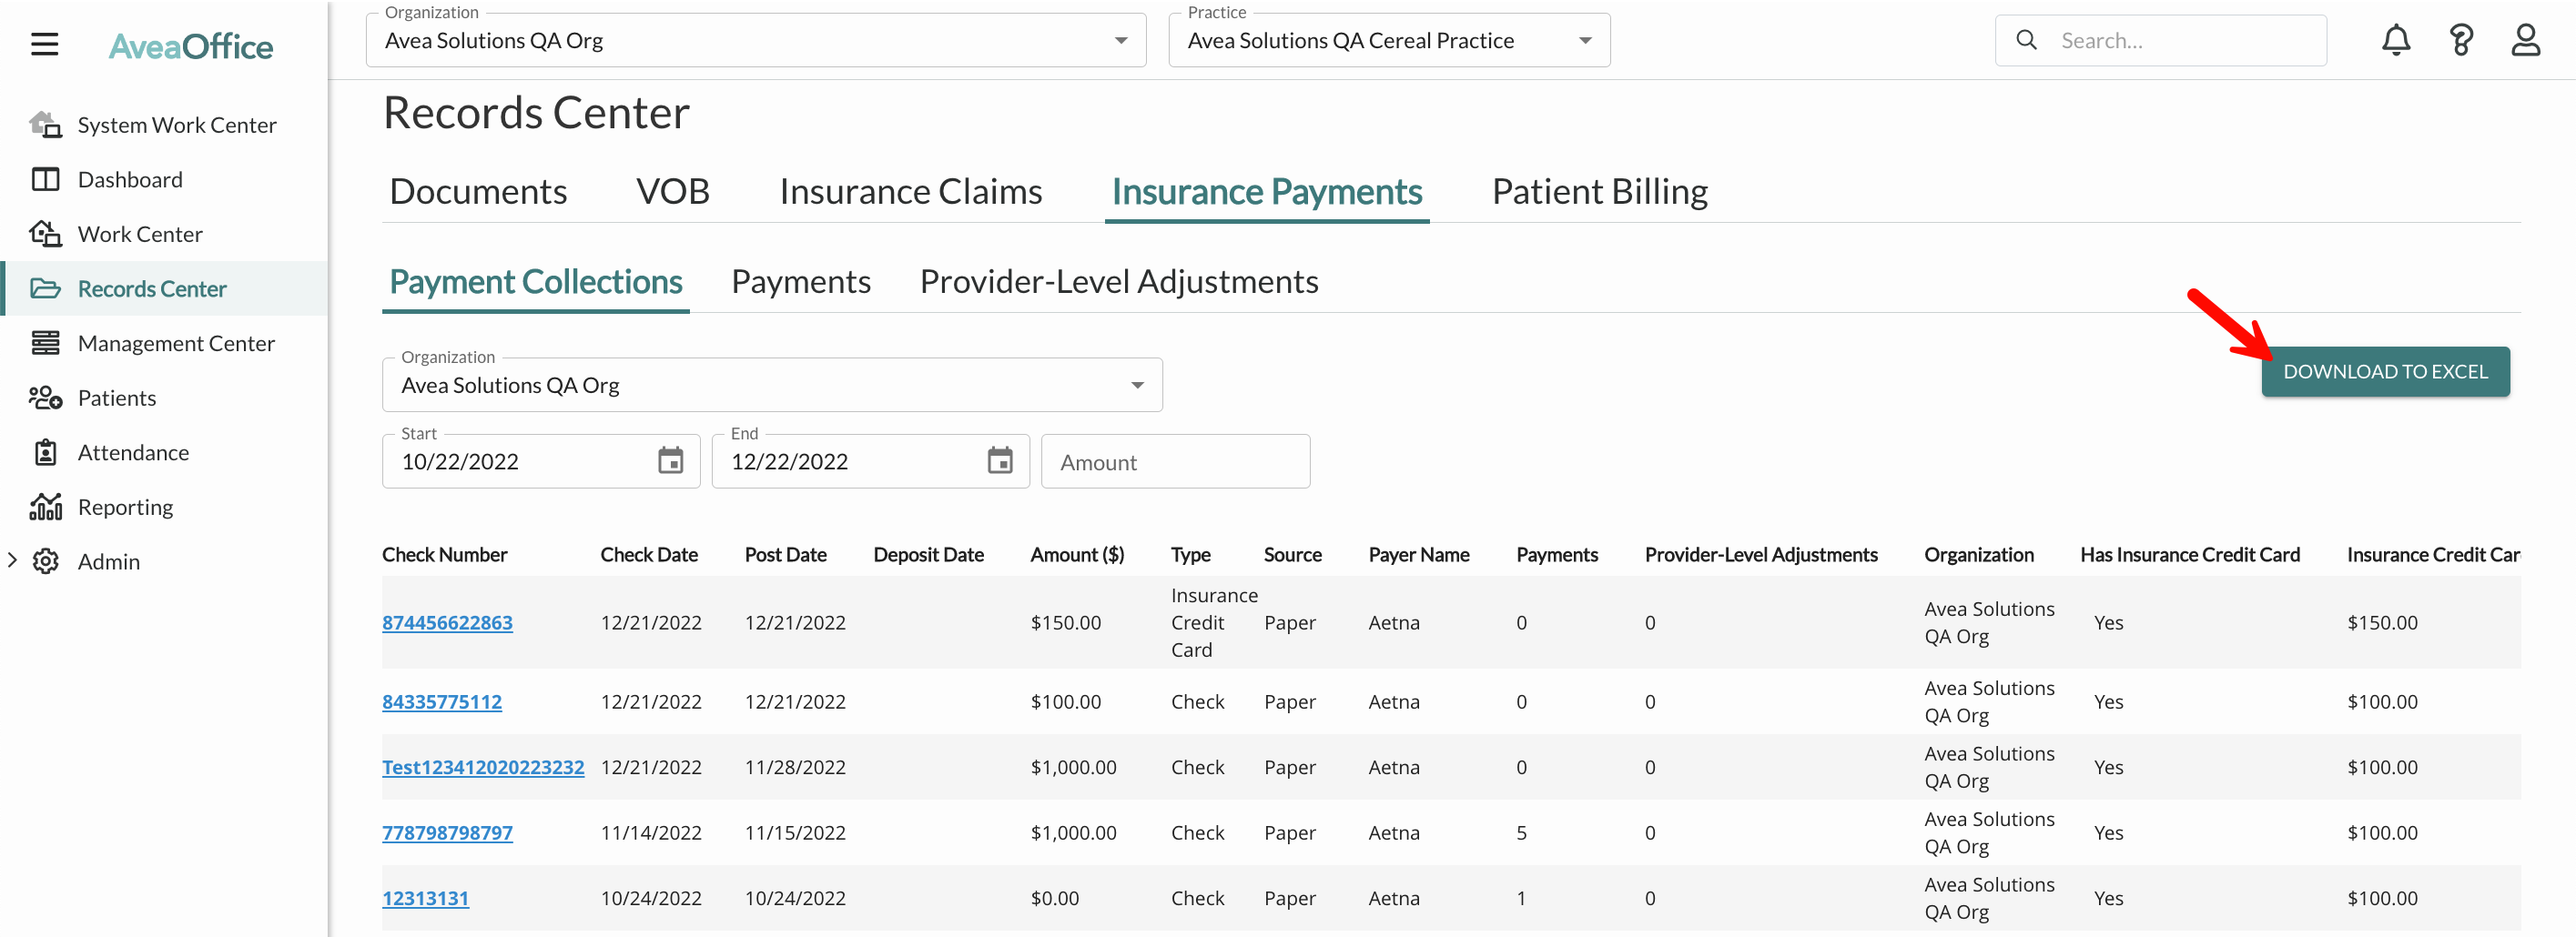This screenshot has width=2576, height=937.
Task: Open the hamburger navigation menu
Action: click(x=45, y=45)
